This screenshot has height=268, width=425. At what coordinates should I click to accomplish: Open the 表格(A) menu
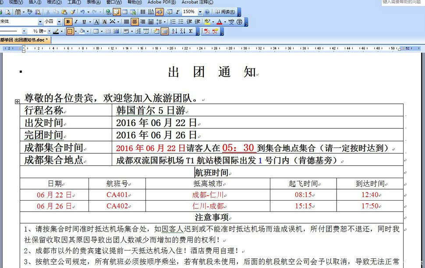click(x=94, y=2)
